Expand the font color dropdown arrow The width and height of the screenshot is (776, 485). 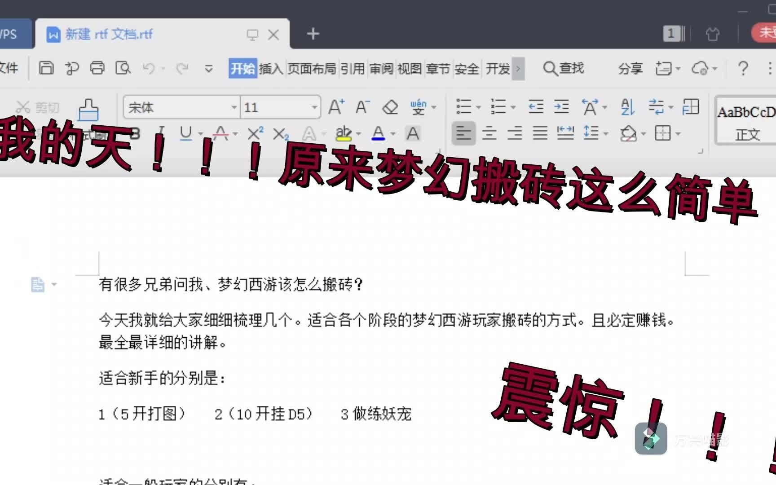(393, 134)
